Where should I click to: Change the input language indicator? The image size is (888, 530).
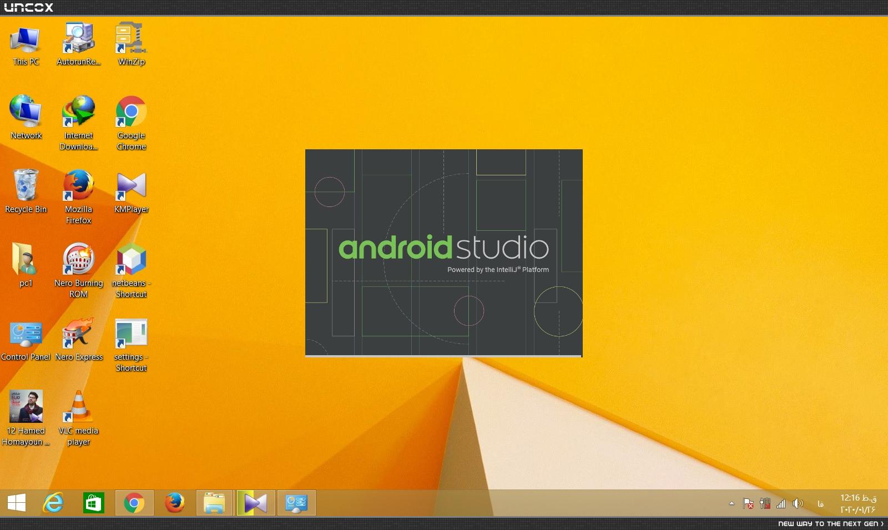[820, 504]
